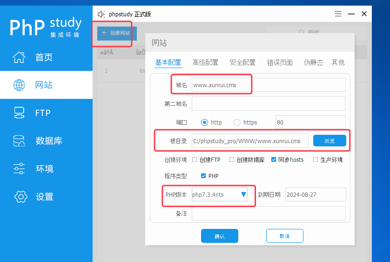Close the phpstudy window
This screenshot has width=390, height=262.
364,14
